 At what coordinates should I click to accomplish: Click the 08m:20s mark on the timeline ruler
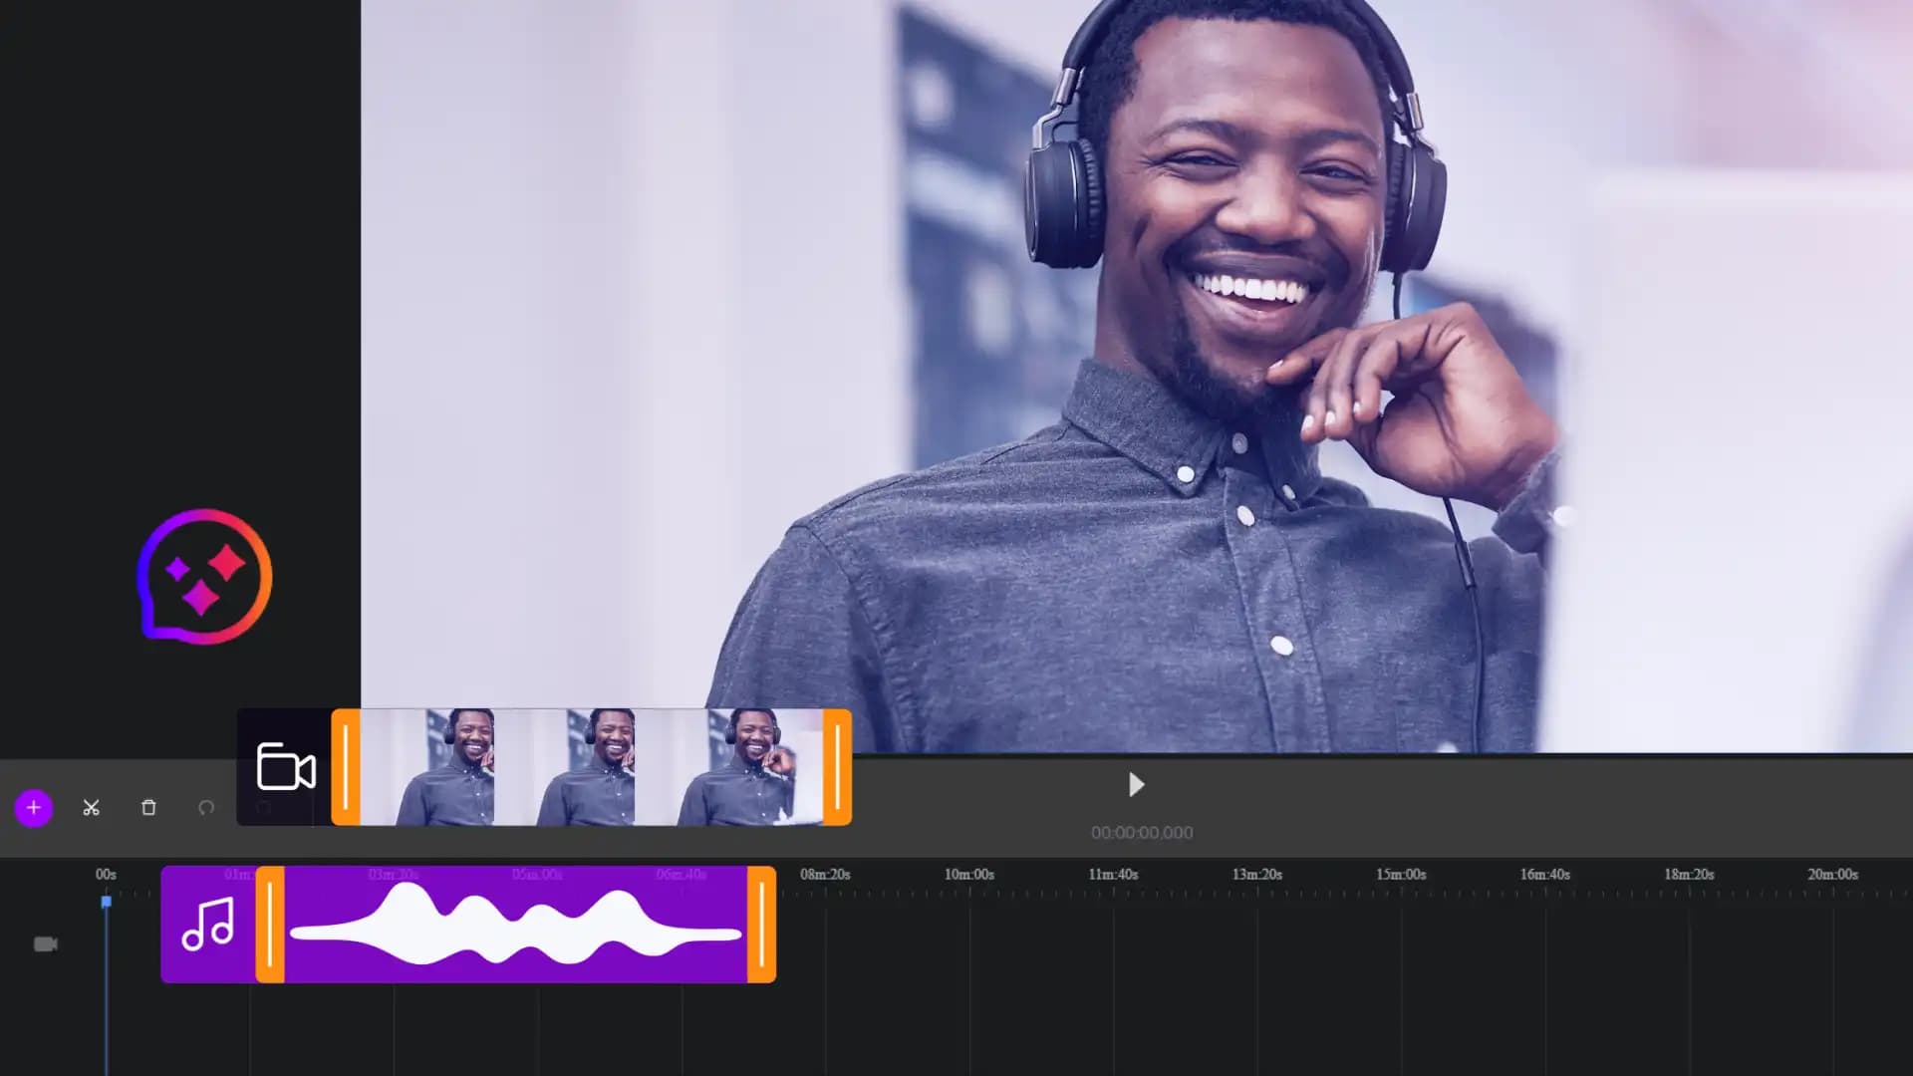825,874
